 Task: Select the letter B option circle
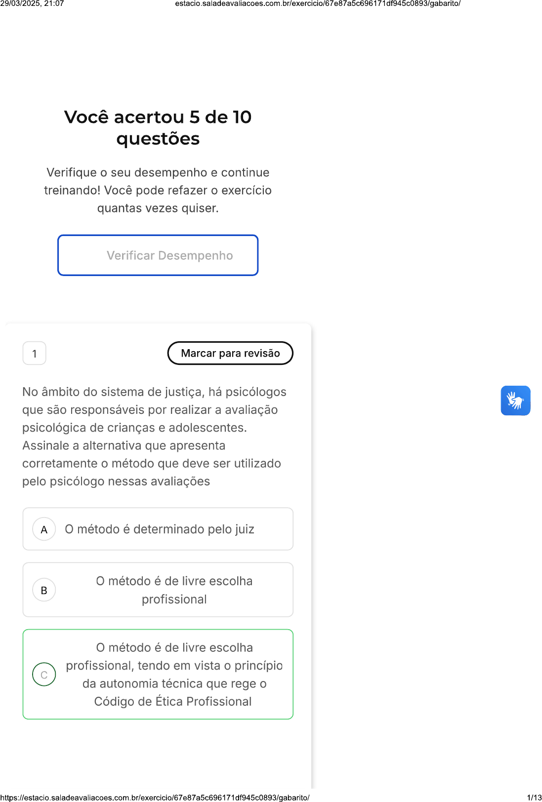pyautogui.click(x=44, y=590)
